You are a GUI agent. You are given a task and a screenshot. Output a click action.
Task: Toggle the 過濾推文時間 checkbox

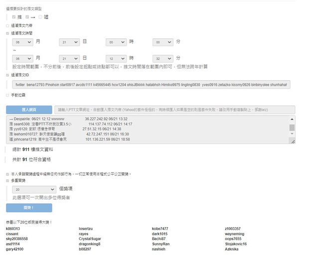pos(7,33)
